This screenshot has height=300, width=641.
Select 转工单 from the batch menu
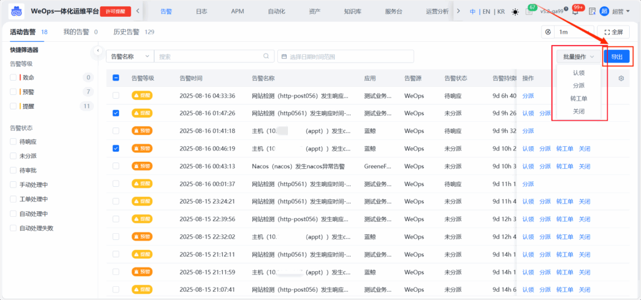(x=578, y=98)
